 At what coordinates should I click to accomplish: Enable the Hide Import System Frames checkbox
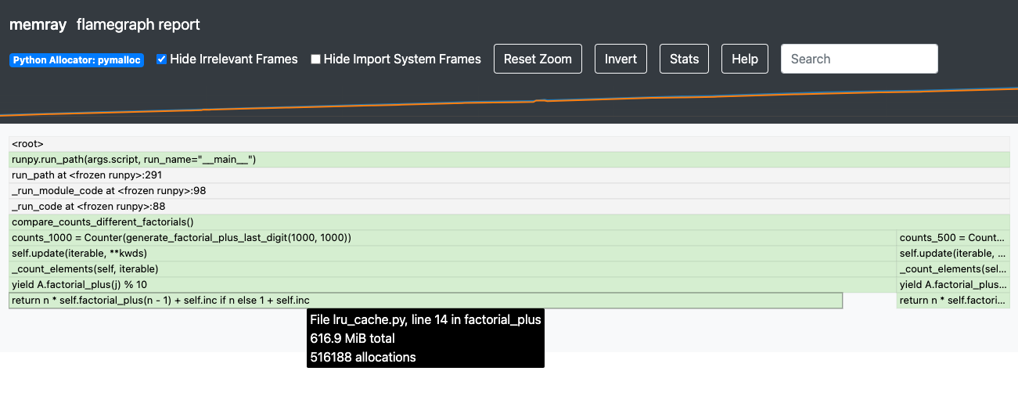pyautogui.click(x=315, y=59)
